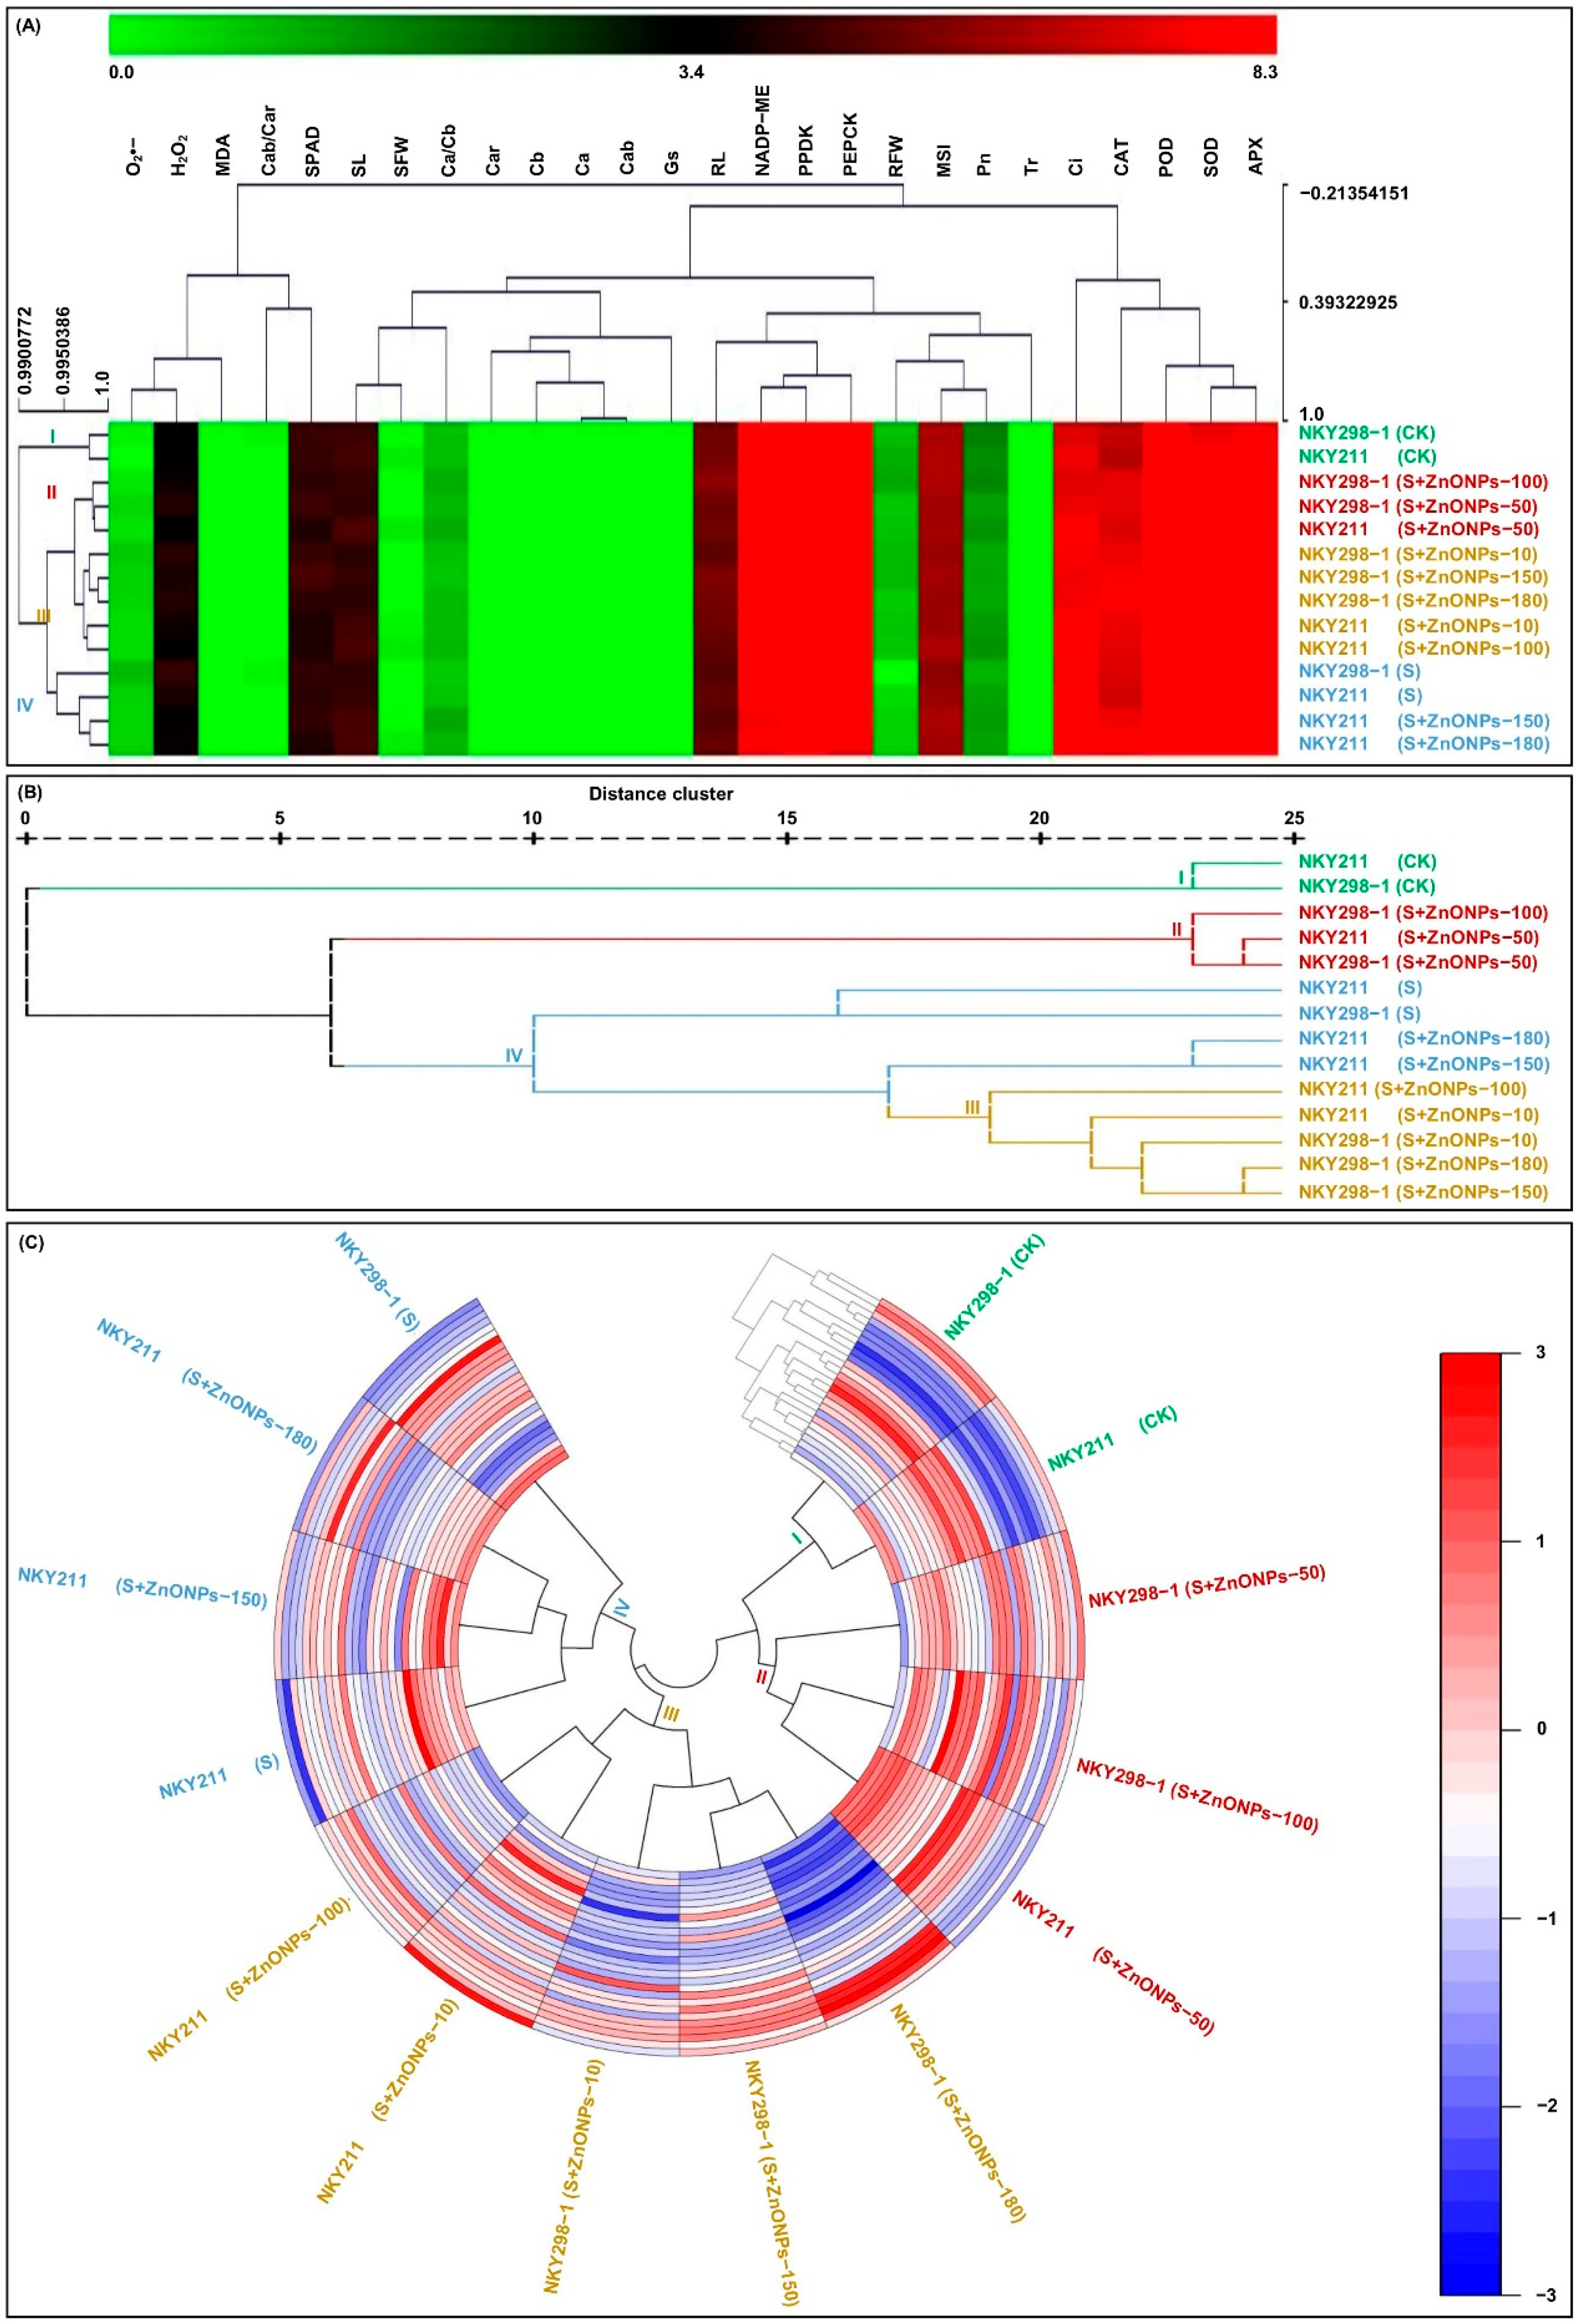Click the green-to-red gradient color bar

[692, 34]
